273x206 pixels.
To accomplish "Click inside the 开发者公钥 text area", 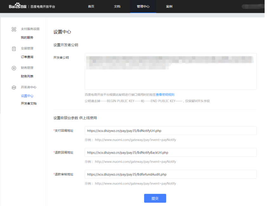I will pyautogui.click(x=171, y=71).
